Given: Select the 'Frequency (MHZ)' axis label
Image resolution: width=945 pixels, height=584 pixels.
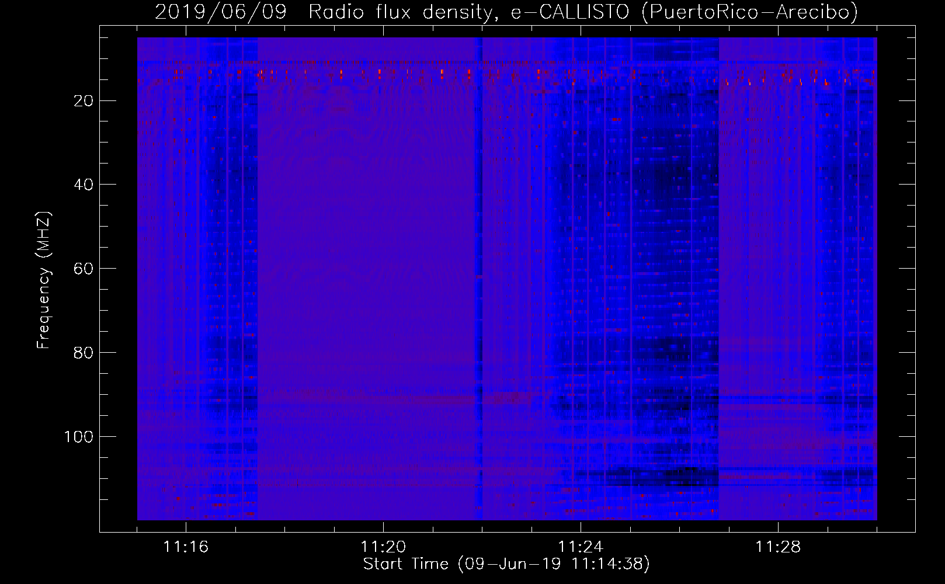Looking at the screenshot, I should pos(44,280).
